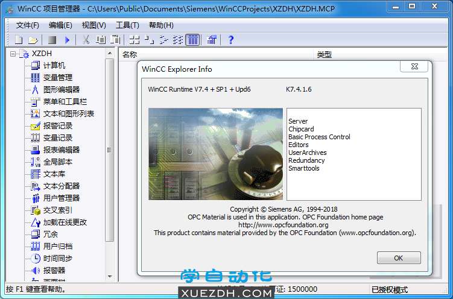This screenshot has height=299, width=453.
Task: Close the WinCC Explorer Info dialog
Action: 414,66
